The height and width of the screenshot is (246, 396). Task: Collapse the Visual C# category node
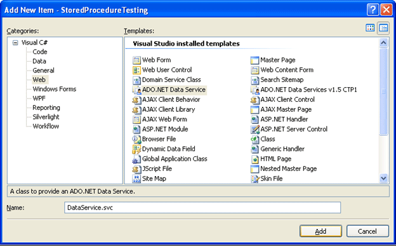coord(15,43)
